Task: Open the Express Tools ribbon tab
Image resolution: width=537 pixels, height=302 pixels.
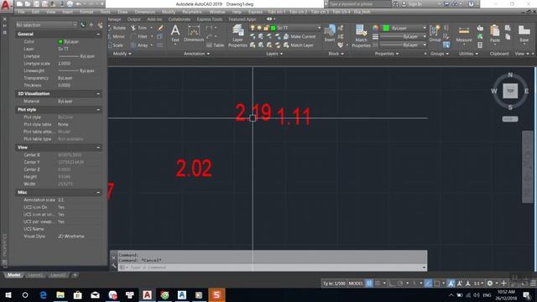Action: click(209, 19)
